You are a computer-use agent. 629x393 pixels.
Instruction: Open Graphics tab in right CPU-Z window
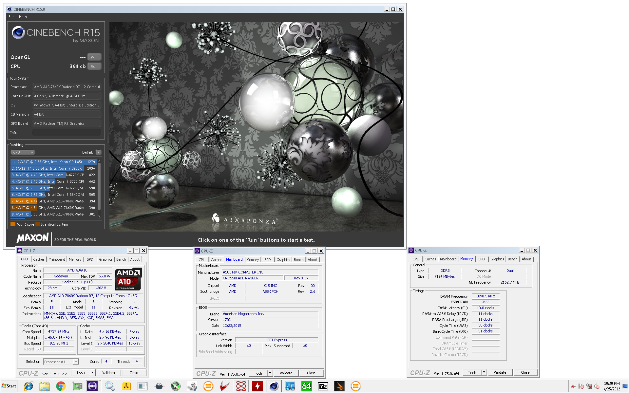pos(497,259)
